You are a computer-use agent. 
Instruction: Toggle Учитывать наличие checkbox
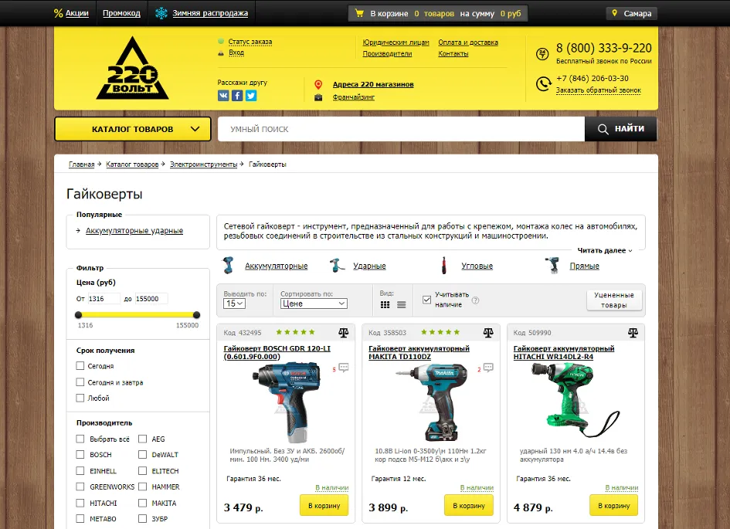(426, 300)
